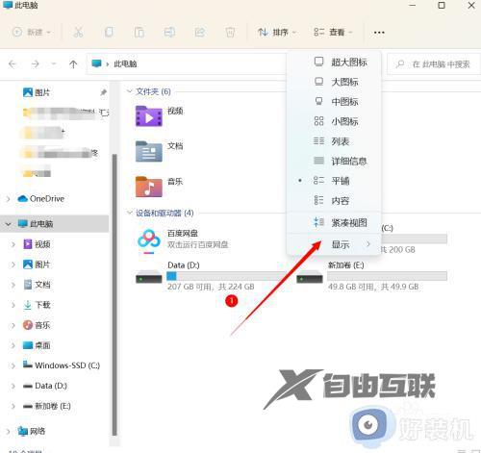This screenshot has width=481, height=453.
Task: Expand the OneDrive tree node
Action: pyautogui.click(x=9, y=199)
